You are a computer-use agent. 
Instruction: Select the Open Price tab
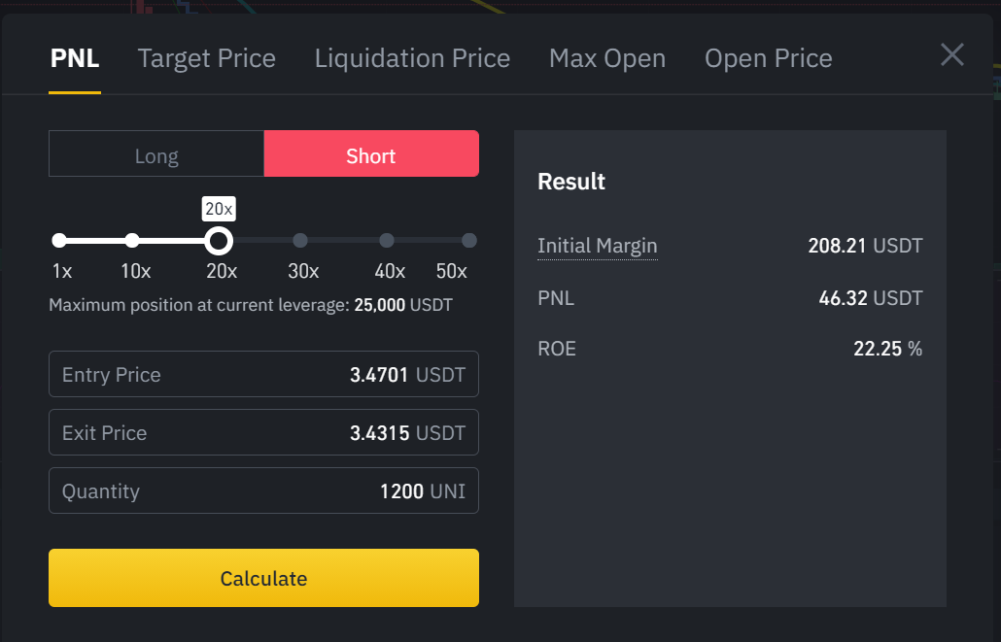(768, 58)
